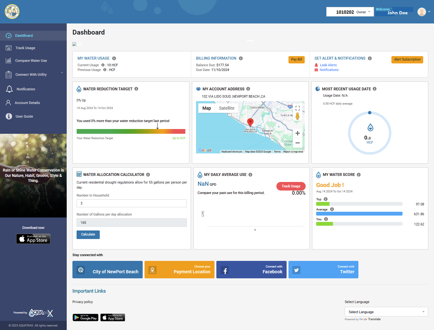Open the Google Play store badge
Image resolution: width=434 pixels, height=330 pixels.
click(85, 317)
